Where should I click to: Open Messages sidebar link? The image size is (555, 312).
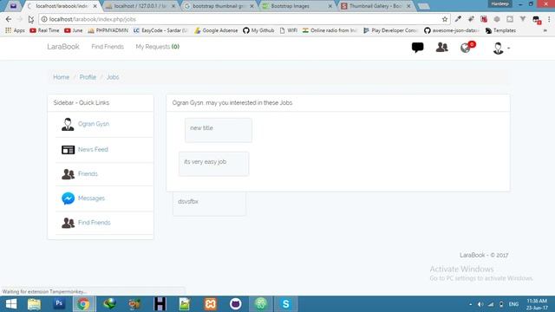click(91, 198)
